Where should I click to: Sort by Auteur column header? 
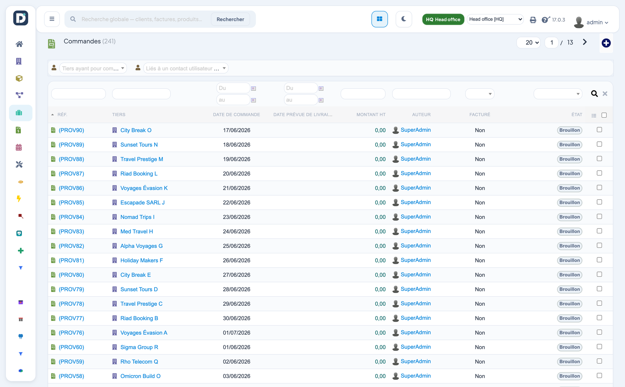pyautogui.click(x=421, y=115)
